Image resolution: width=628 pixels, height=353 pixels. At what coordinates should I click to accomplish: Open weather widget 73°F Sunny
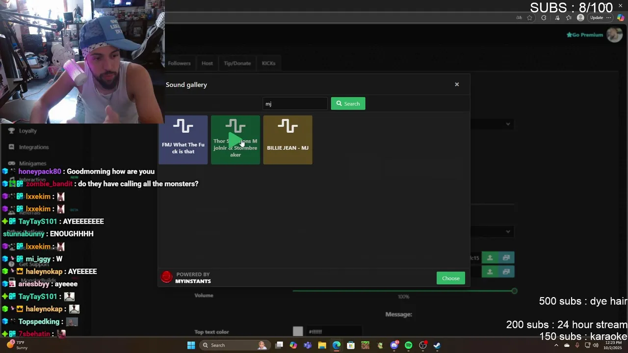tap(17, 345)
